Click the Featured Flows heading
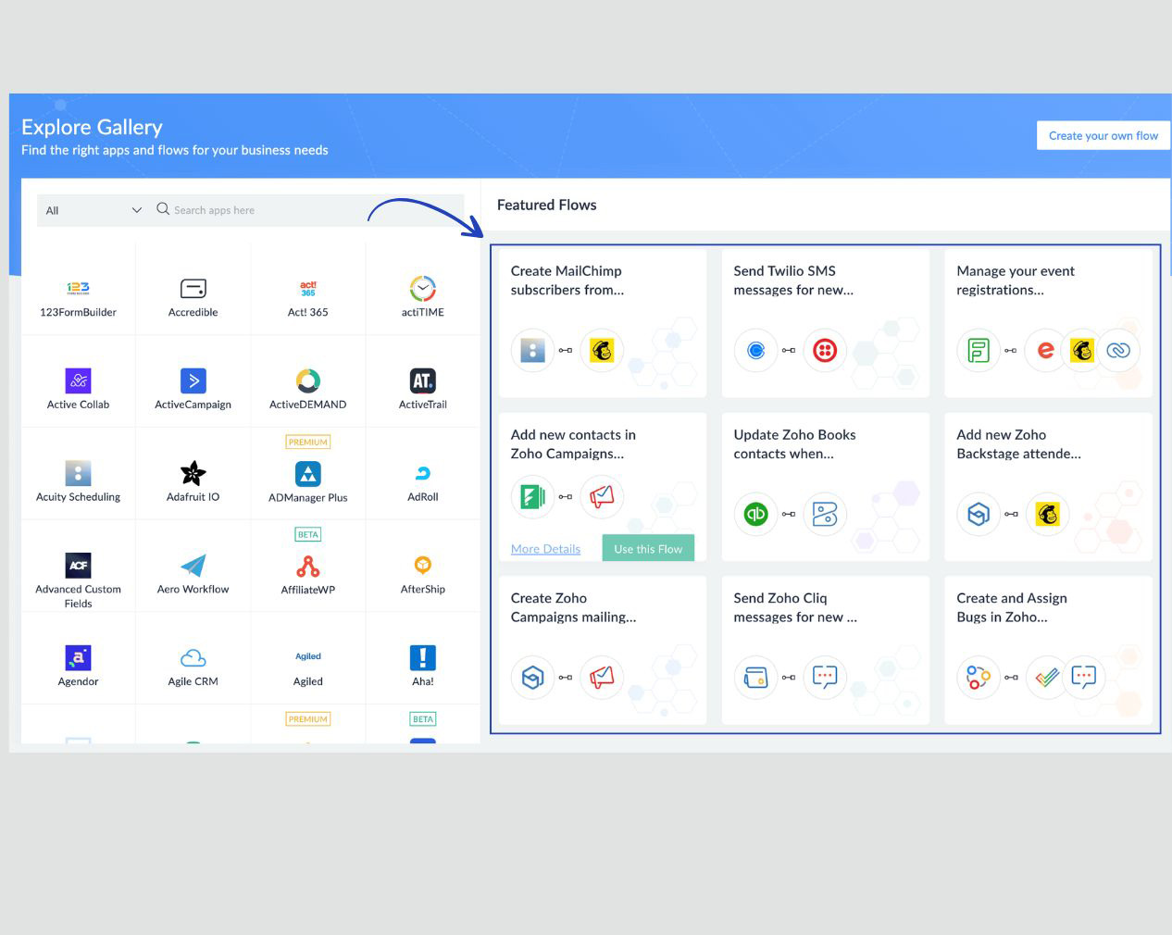 click(x=546, y=205)
